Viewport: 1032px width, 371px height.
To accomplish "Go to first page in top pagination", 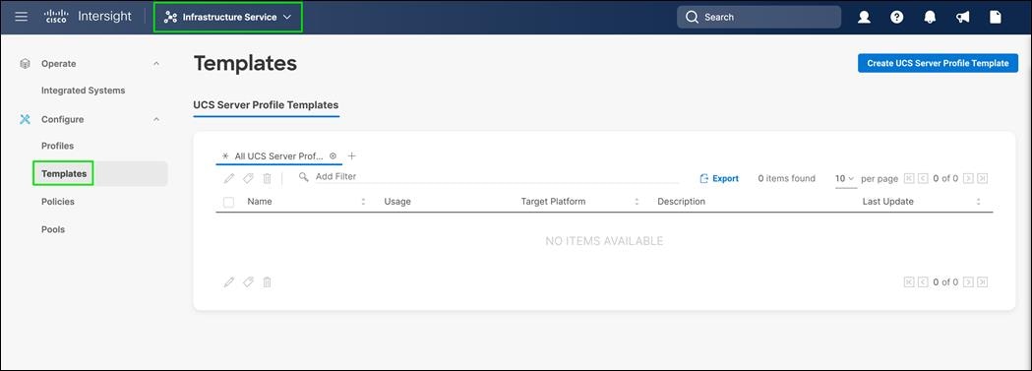I will coord(909,178).
